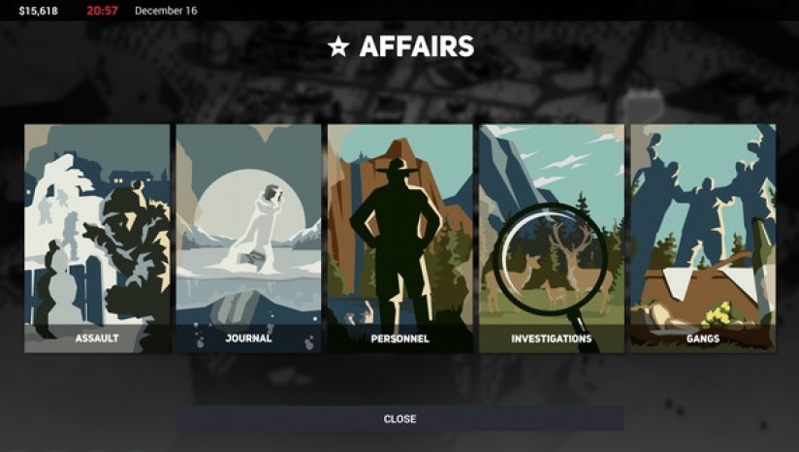Open the Journal card artwork
Image resolution: width=799 pixels, height=452 pixels.
point(248,238)
